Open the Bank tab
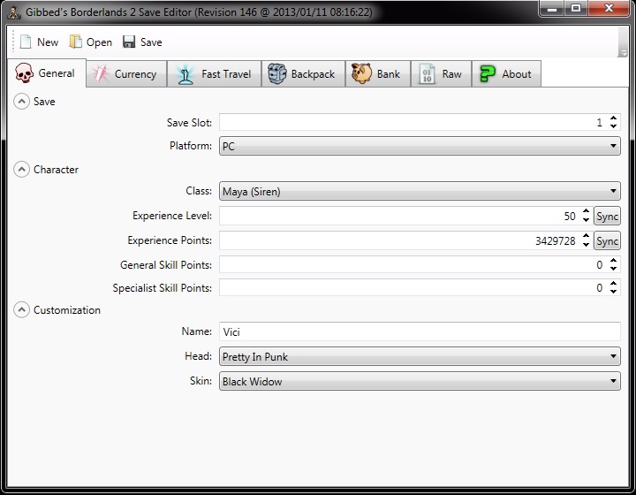636x495 pixels. click(x=378, y=74)
